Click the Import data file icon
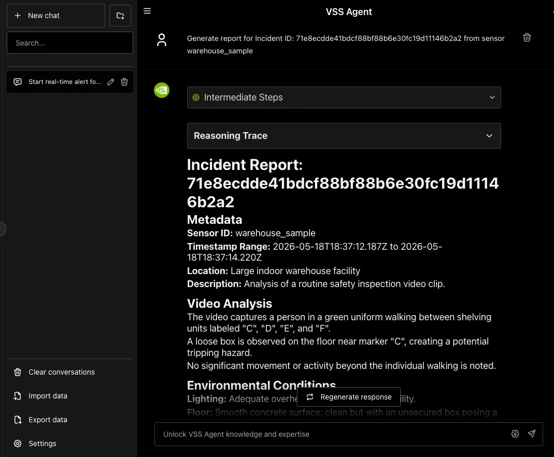 coord(18,396)
